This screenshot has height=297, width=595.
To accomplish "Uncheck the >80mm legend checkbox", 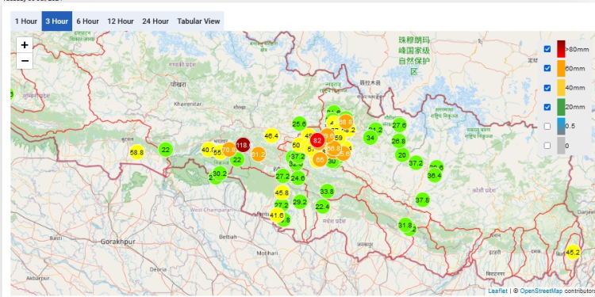I will click(x=547, y=49).
